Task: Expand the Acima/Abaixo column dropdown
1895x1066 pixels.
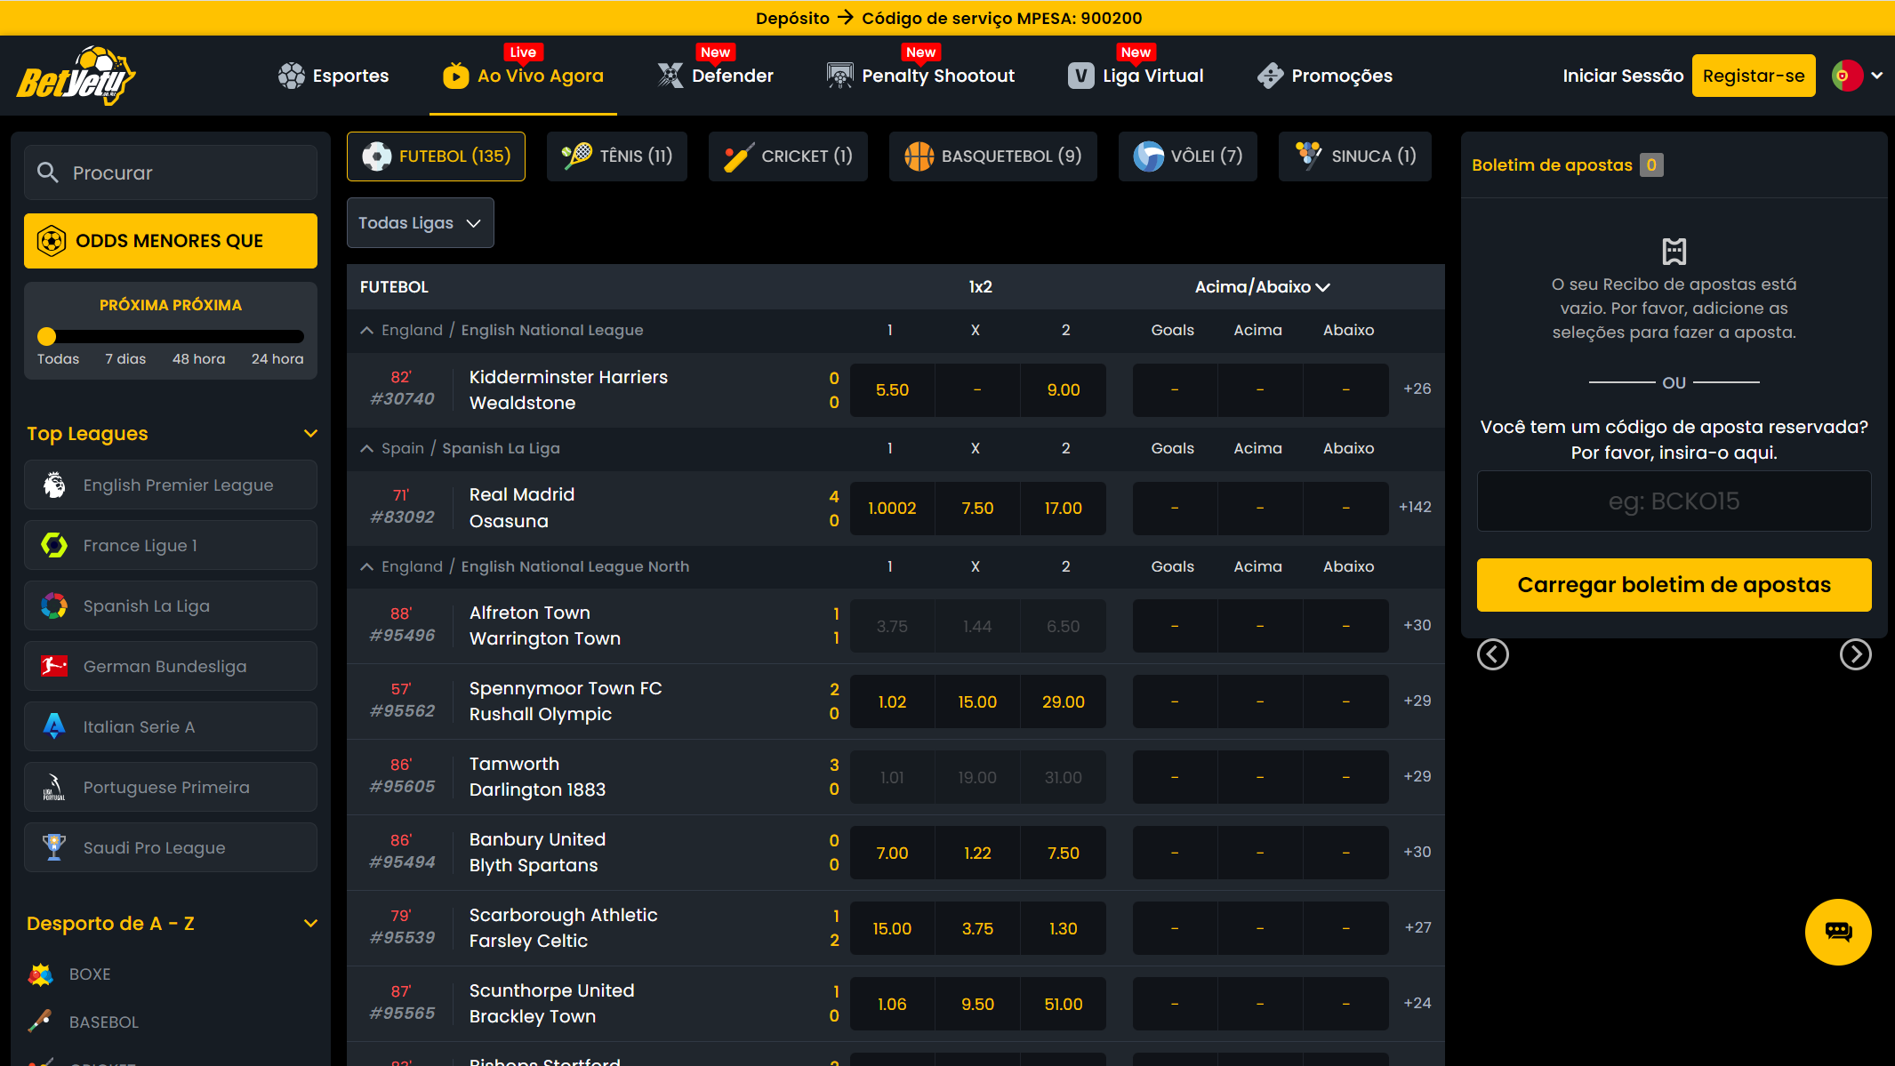Action: [1260, 286]
